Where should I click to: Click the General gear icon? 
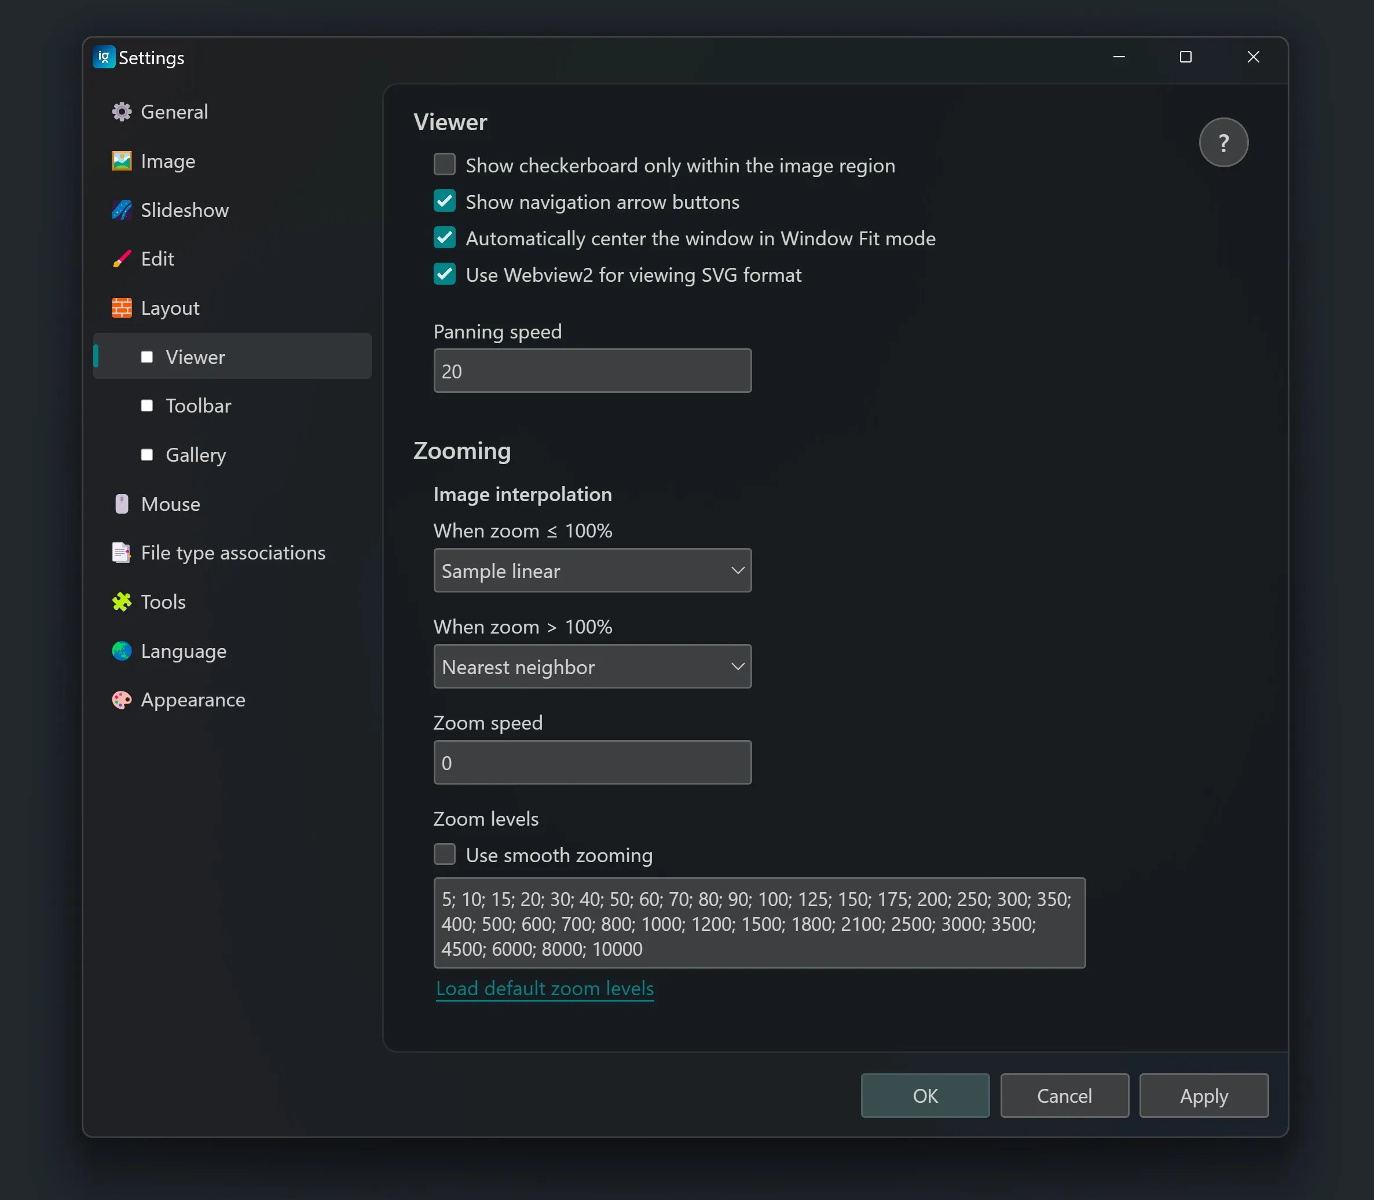(122, 112)
